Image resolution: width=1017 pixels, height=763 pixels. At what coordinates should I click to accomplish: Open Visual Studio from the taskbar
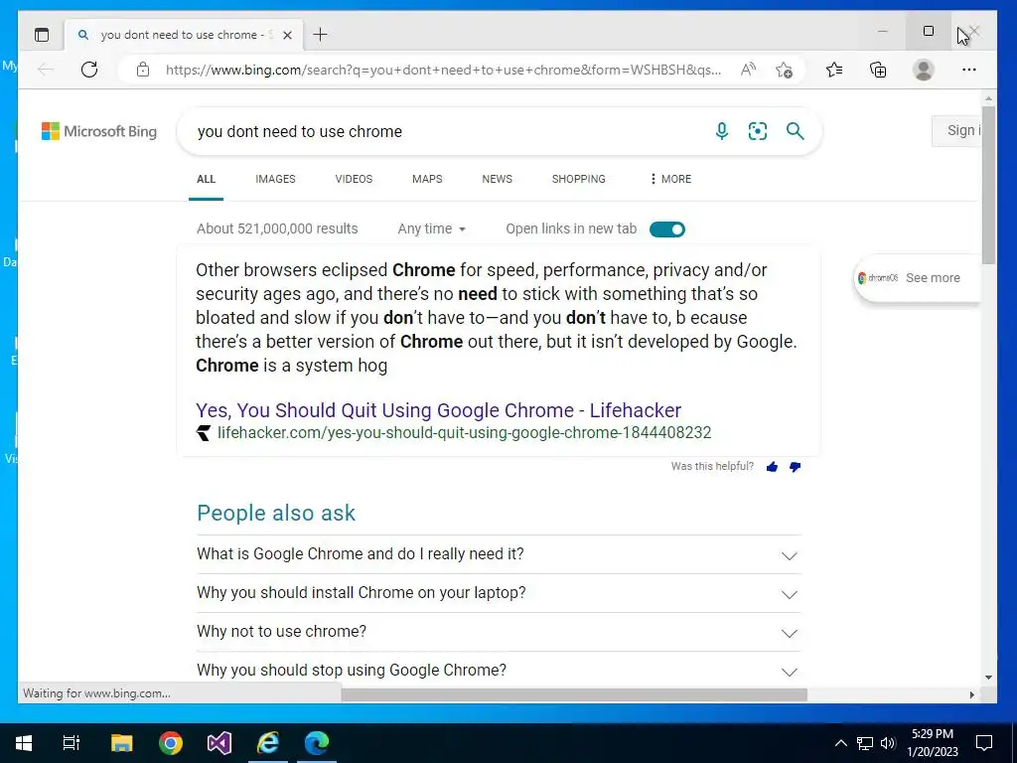[x=219, y=743]
